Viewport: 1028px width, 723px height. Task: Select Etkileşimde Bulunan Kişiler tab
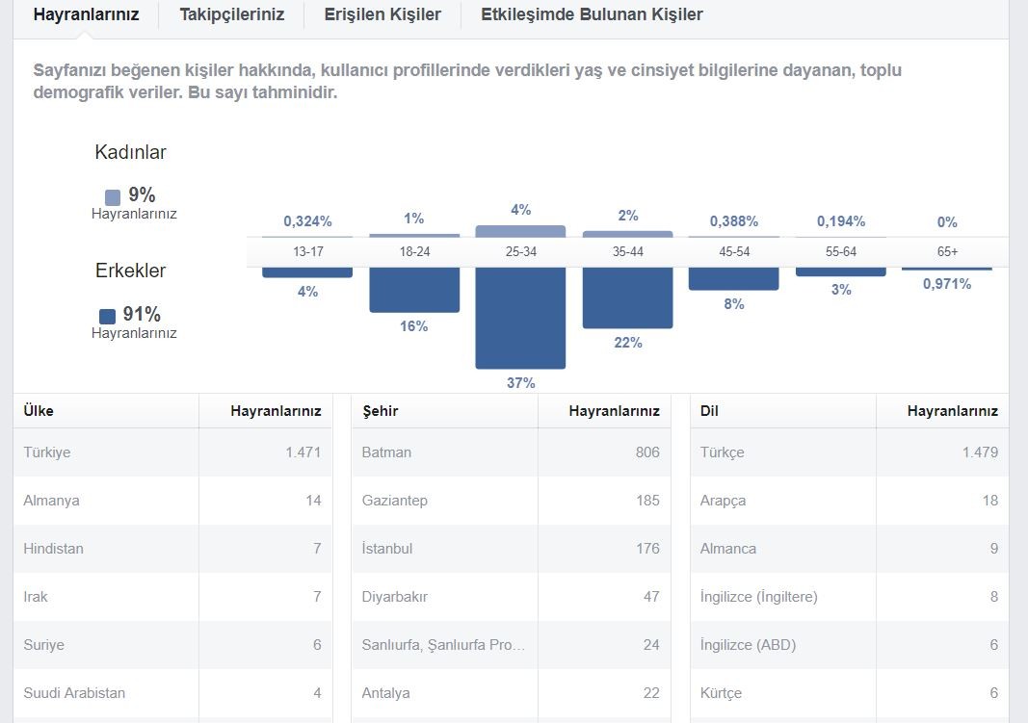click(x=592, y=14)
